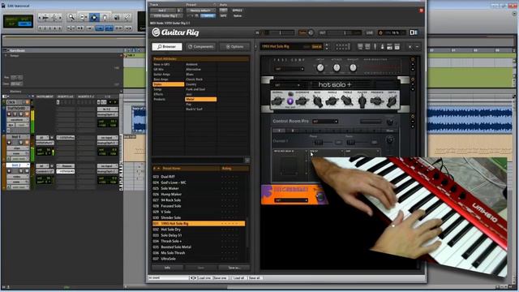Select the Grabber hand tool in Pro Tools

[x=105, y=17]
